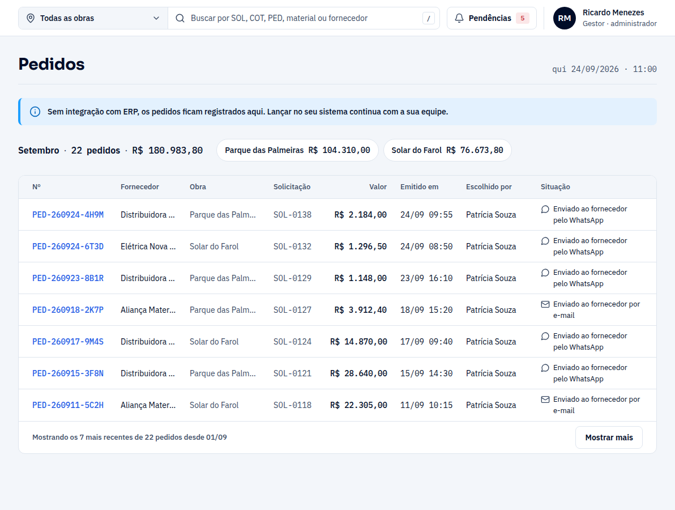675x510 pixels.
Task: Click the Fornecedor column header
Action: click(x=139, y=187)
